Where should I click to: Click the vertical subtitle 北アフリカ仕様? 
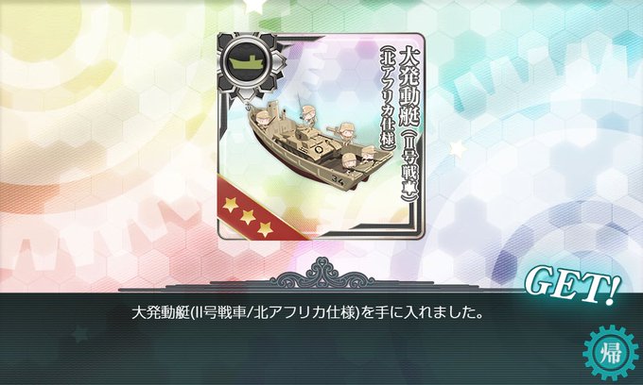click(388, 98)
